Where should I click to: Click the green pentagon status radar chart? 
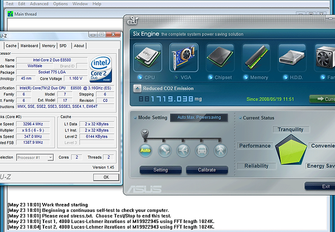291,150
